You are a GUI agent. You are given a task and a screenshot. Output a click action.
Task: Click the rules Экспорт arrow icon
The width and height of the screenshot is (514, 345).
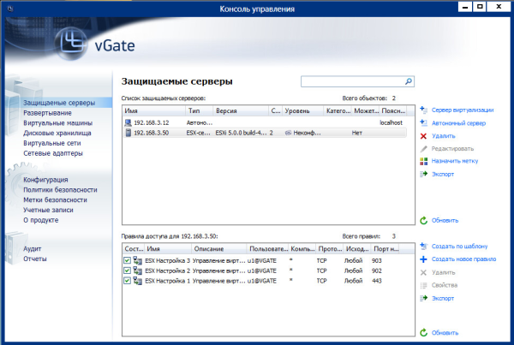click(423, 298)
